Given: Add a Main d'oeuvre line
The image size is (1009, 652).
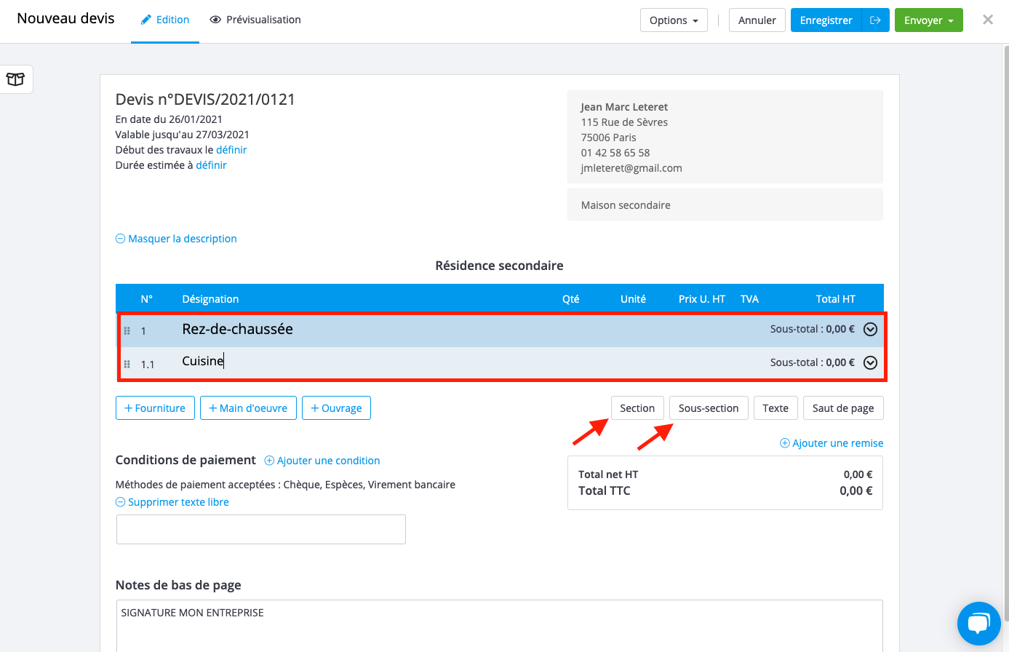Looking at the screenshot, I should pos(248,408).
